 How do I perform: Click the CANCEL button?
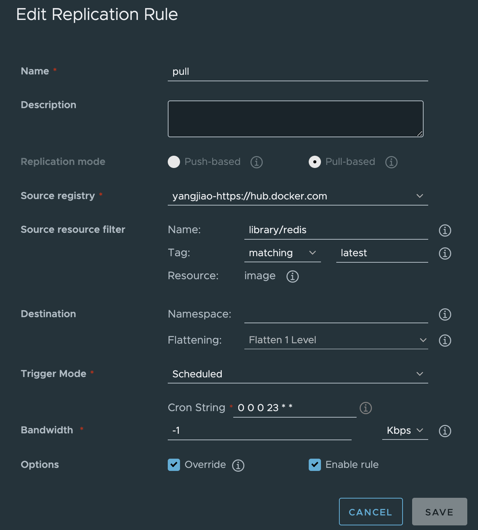(x=370, y=512)
